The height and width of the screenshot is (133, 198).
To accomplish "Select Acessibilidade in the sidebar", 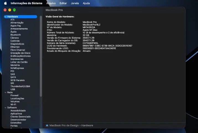I will 18,111.
